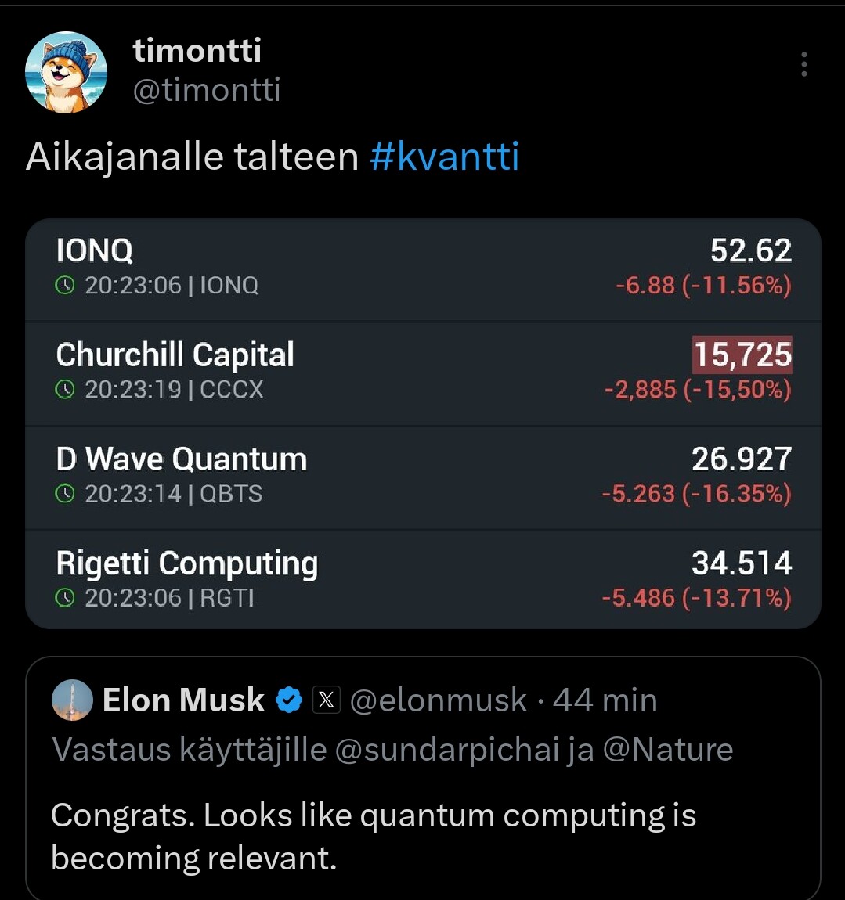Click the timontti display name
845x900 pixels.
(197, 51)
